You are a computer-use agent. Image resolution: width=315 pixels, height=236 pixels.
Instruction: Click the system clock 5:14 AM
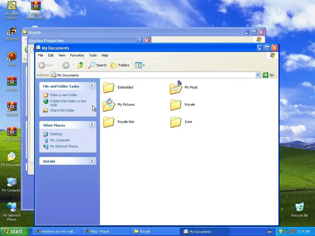tap(304, 231)
